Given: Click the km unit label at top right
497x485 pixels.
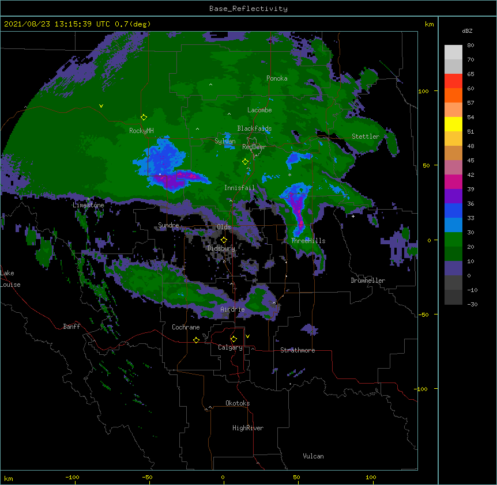Looking at the screenshot, I should [429, 24].
